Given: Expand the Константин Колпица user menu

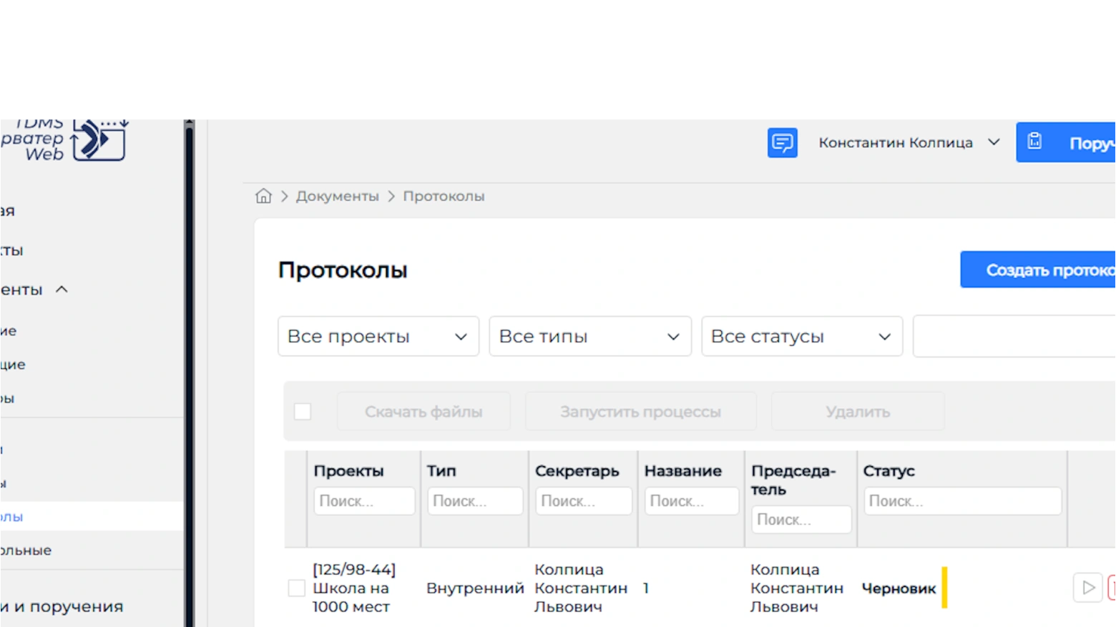Looking at the screenshot, I should [909, 142].
